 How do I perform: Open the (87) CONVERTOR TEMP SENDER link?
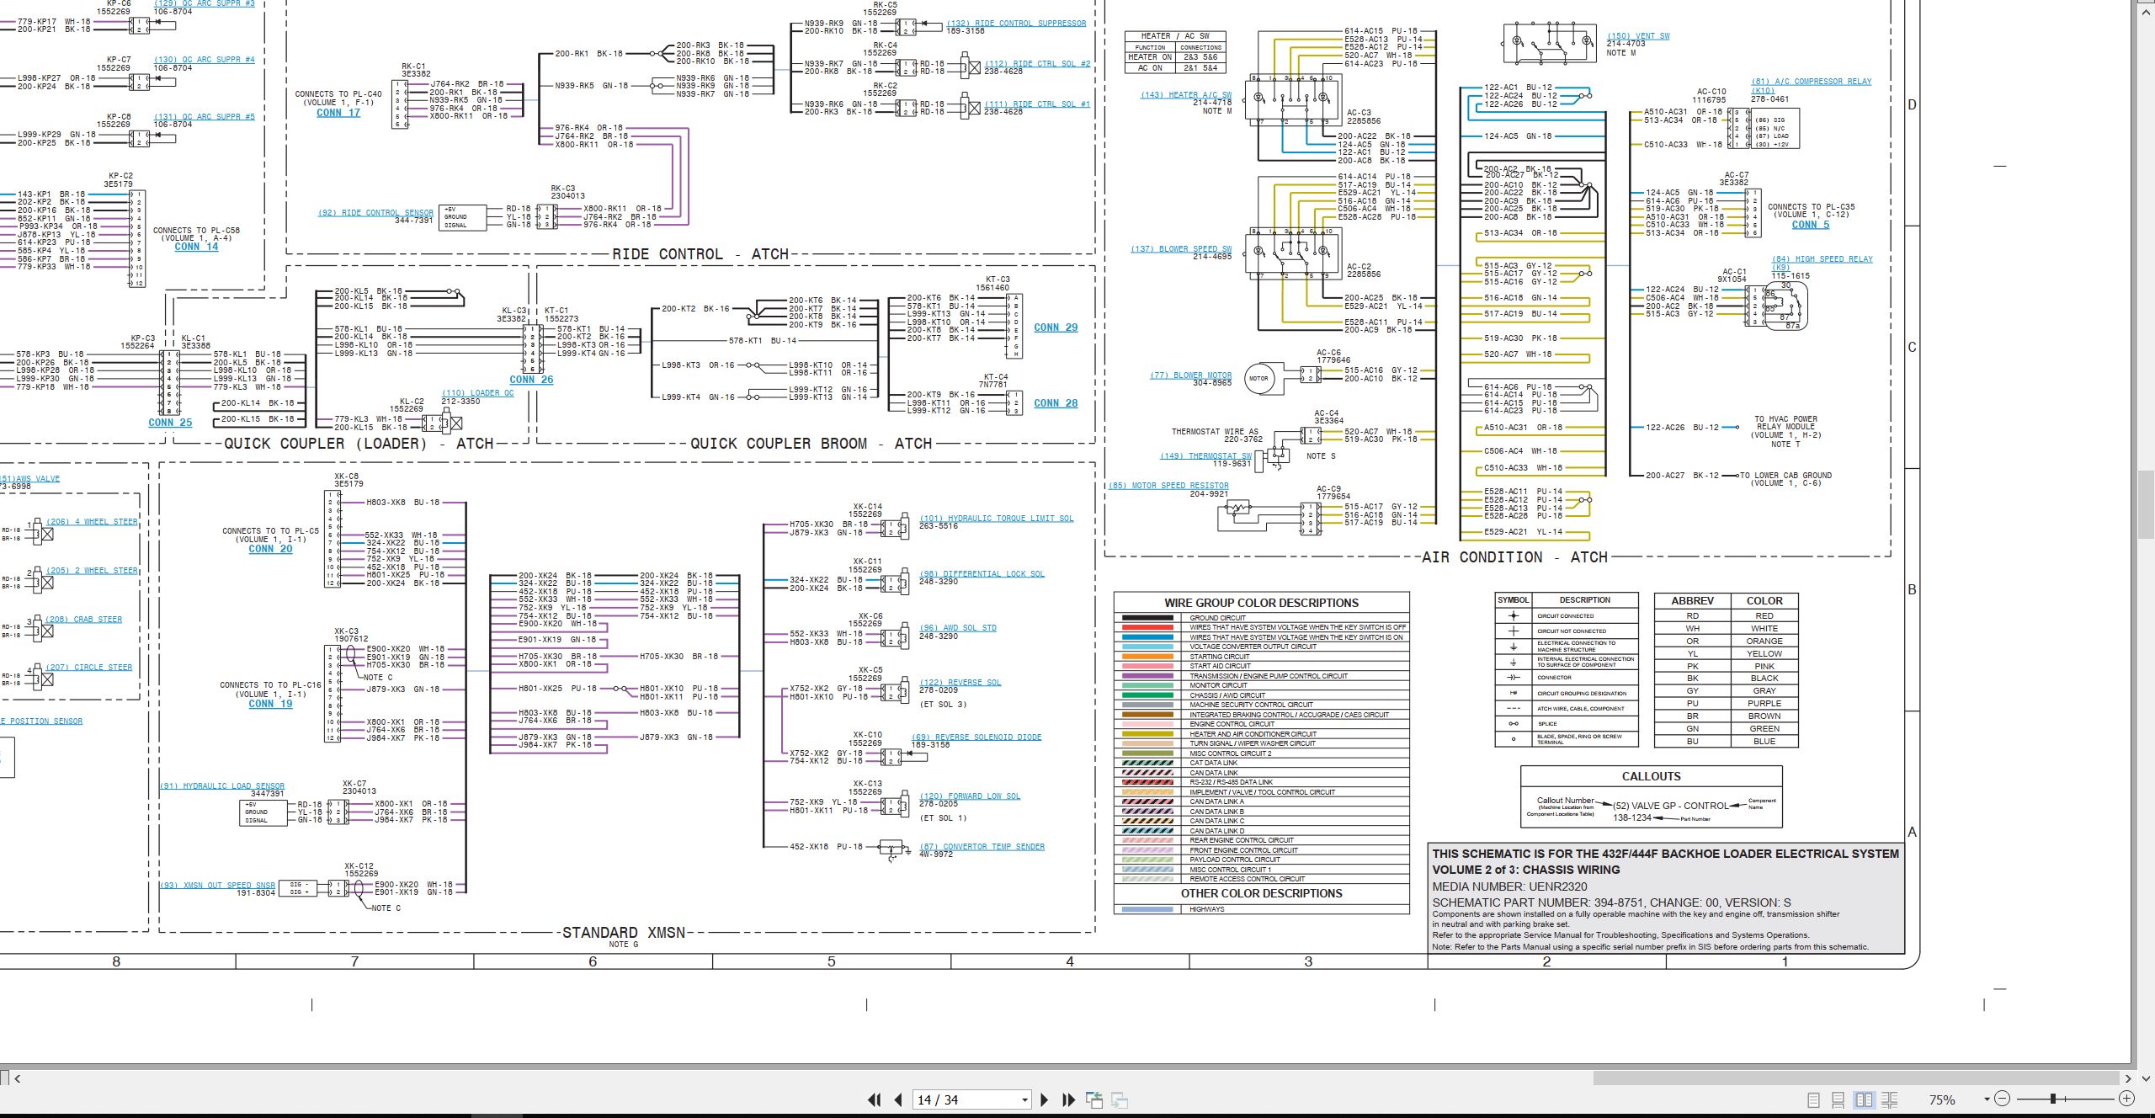pos(982,847)
